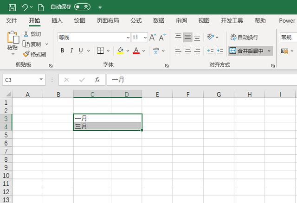Image resolution: width=297 pixels, height=203 pixels.
Task: Click the 自动换行 wrap text button
Action: tap(245, 38)
